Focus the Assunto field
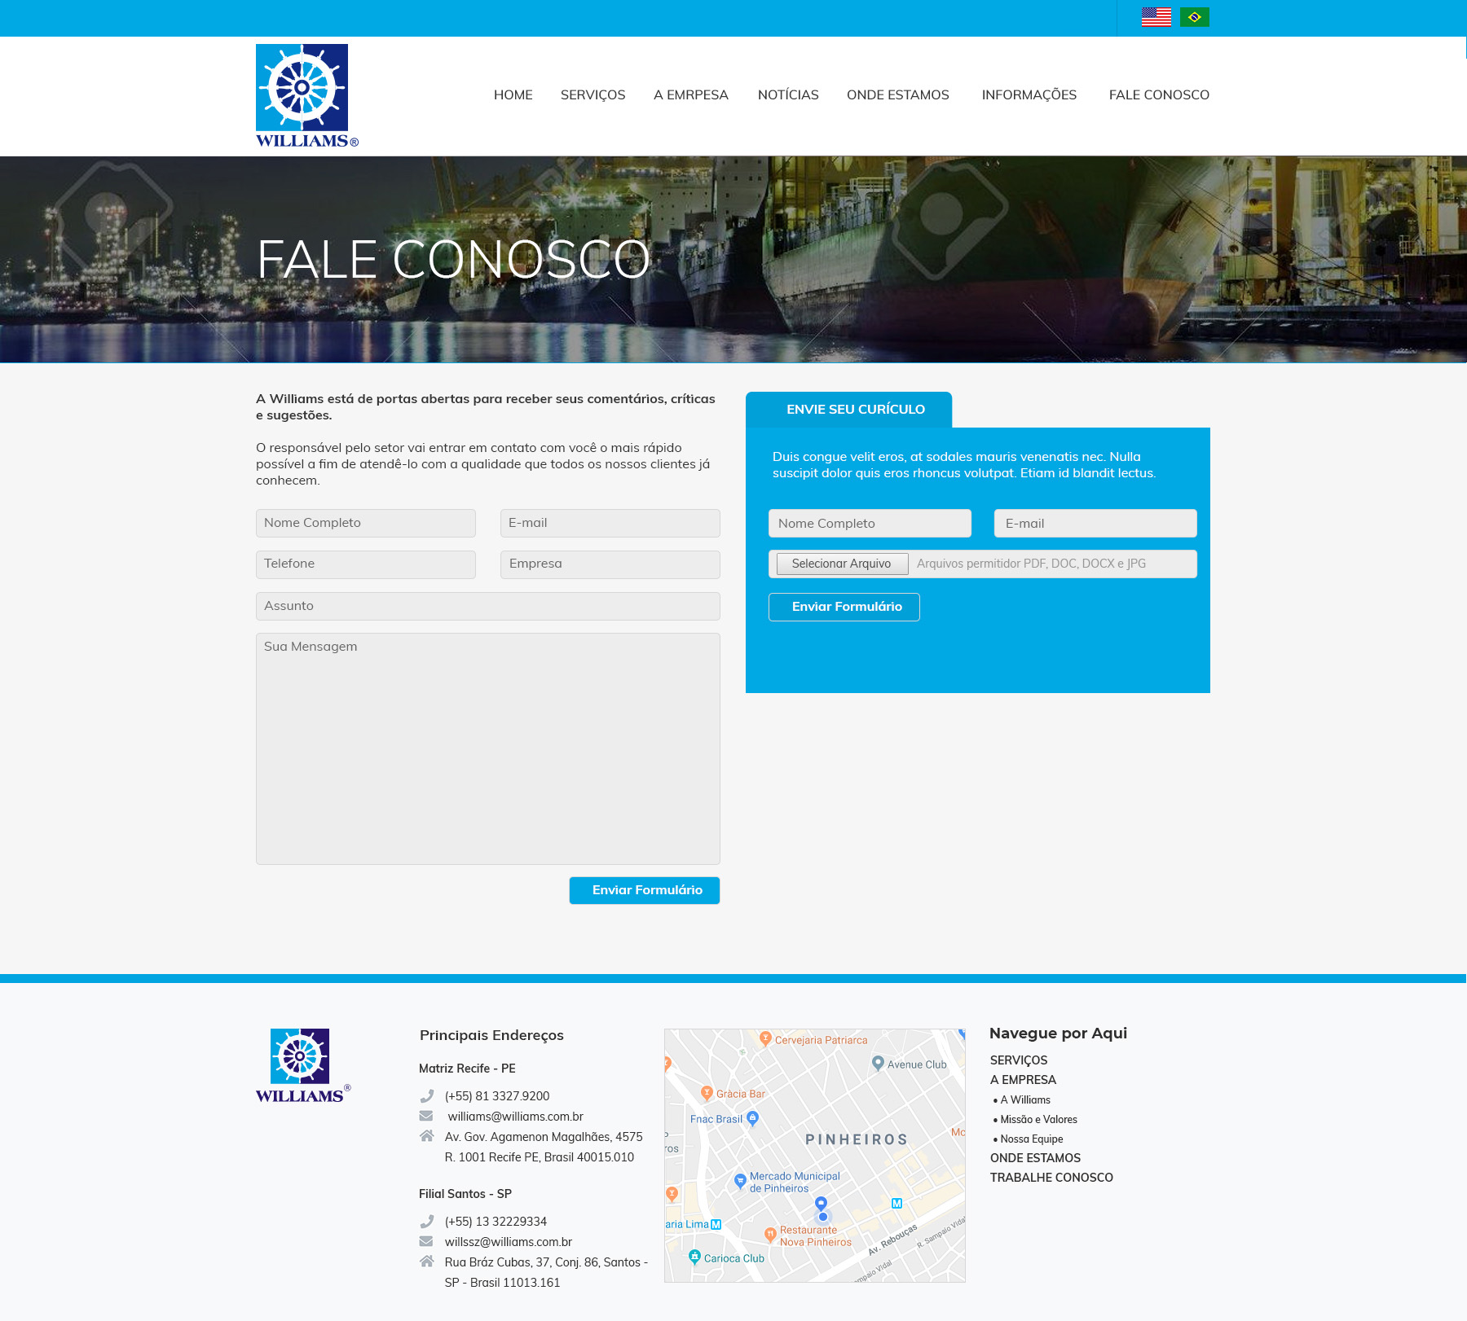 pos(487,606)
